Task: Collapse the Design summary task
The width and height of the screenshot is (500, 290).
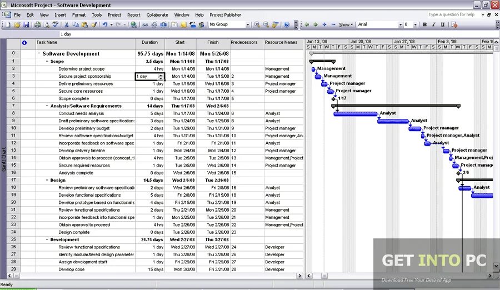Action: tap(47, 180)
